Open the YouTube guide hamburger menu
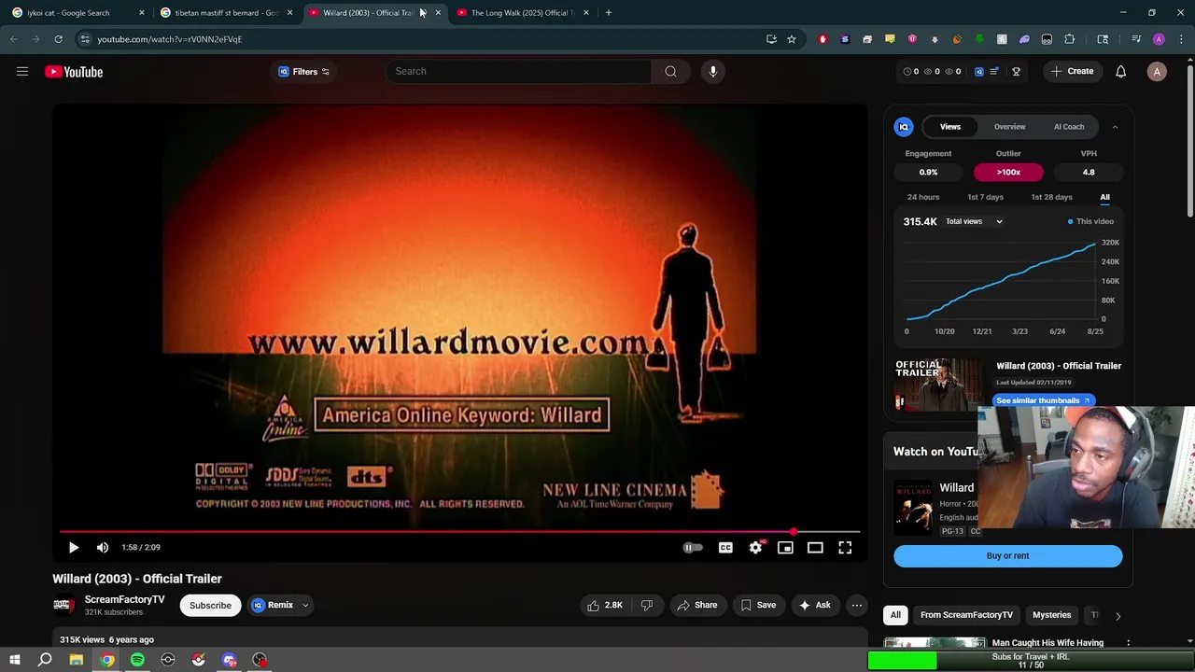The image size is (1195, 672). click(22, 72)
